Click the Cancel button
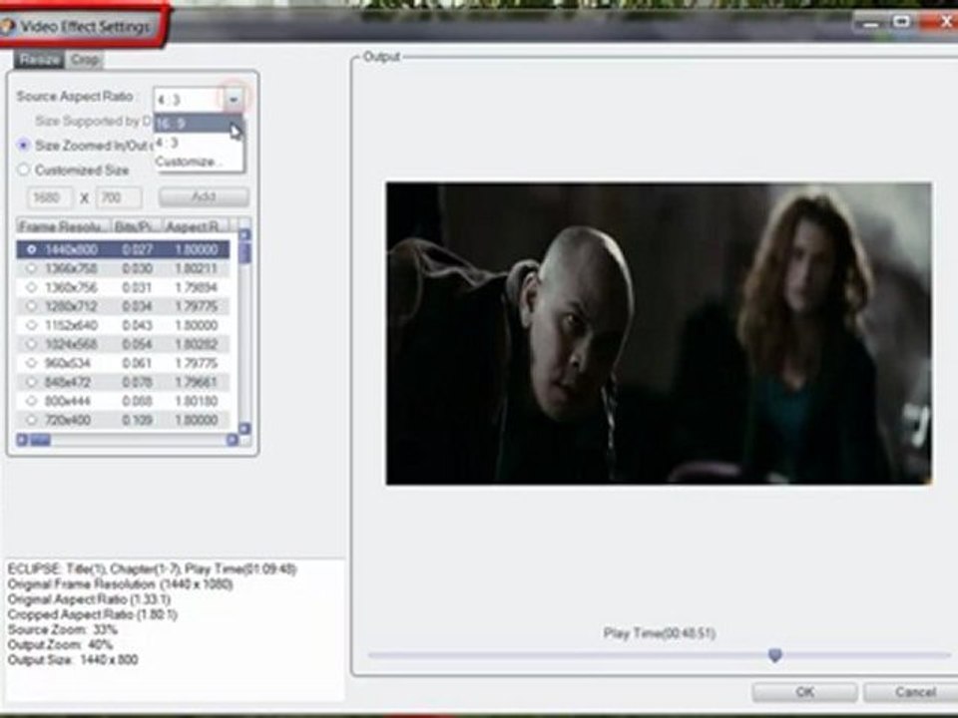This screenshot has height=718, width=958. [x=914, y=692]
